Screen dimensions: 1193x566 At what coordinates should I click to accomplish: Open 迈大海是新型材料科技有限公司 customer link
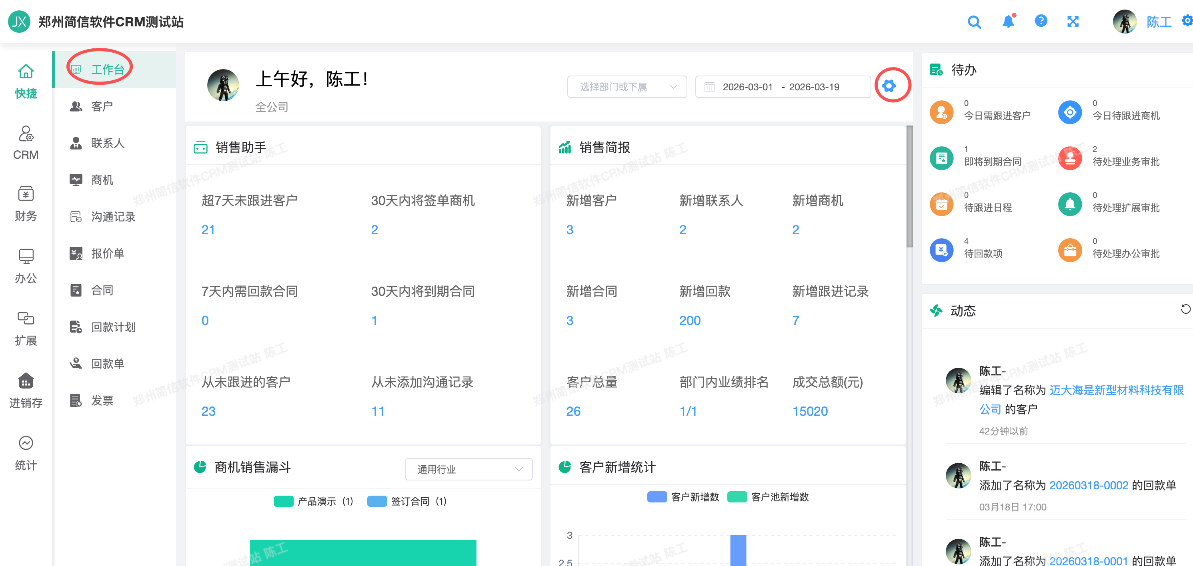click(x=1116, y=390)
